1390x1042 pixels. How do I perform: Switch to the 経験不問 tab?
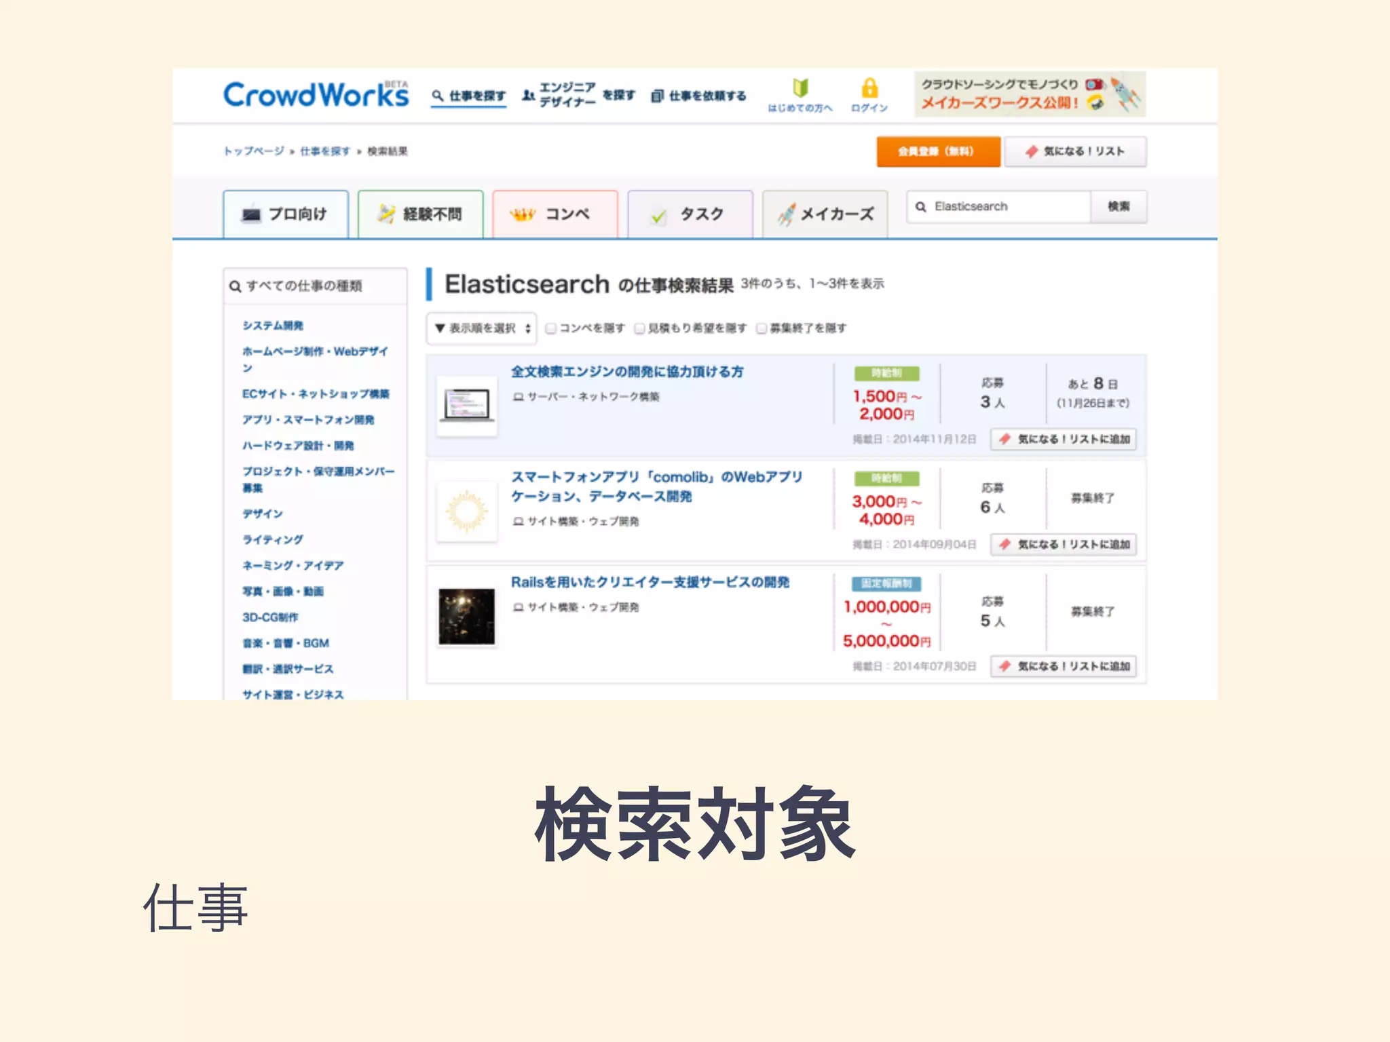coord(420,214)
